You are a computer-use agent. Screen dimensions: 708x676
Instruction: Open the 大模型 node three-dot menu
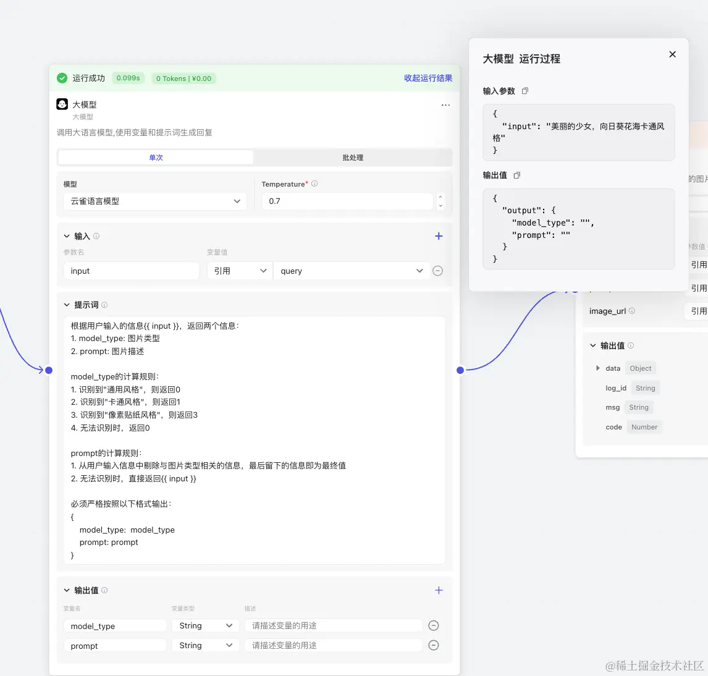445,105
